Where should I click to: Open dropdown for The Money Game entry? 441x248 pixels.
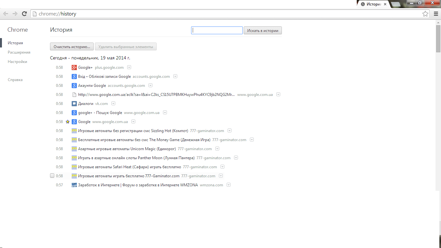click(252, 140)
